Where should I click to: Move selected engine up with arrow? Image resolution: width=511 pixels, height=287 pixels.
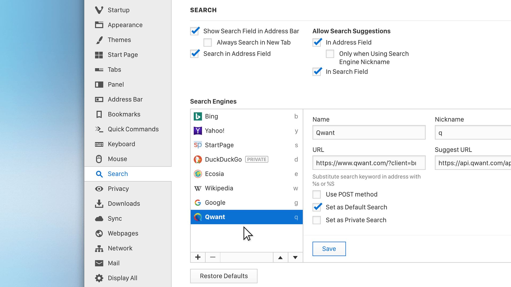(280, 257)
